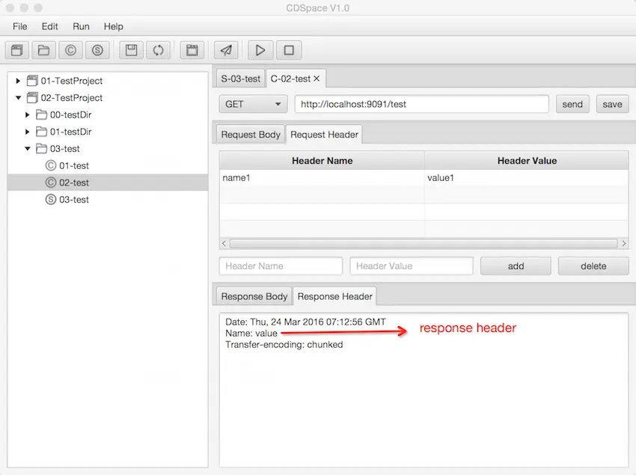Click the 02-TestProject project icon
This screenshot has width=636, height=475.
(32, 98)
